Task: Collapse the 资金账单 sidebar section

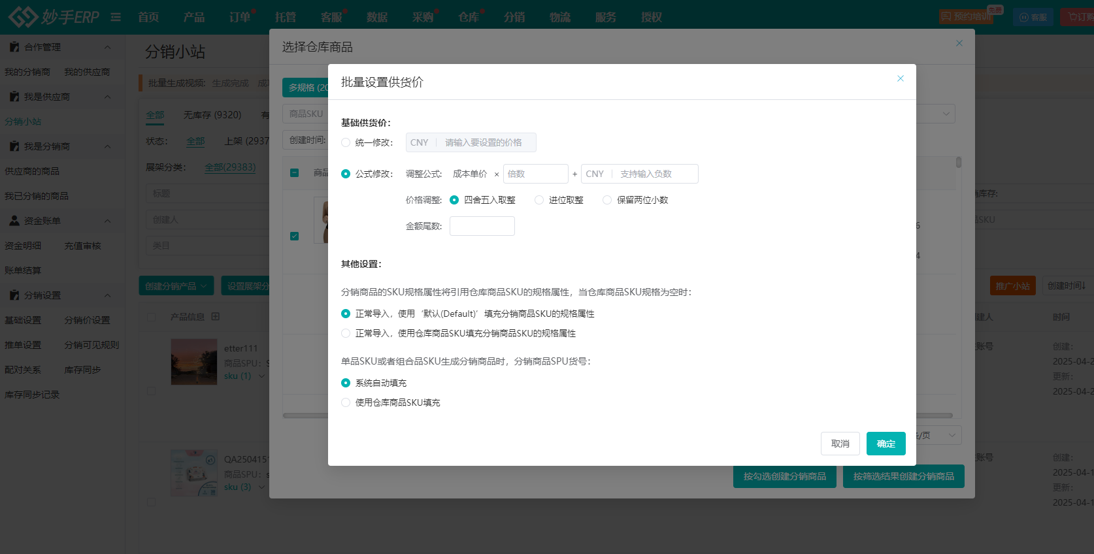Action: (108, 221)
